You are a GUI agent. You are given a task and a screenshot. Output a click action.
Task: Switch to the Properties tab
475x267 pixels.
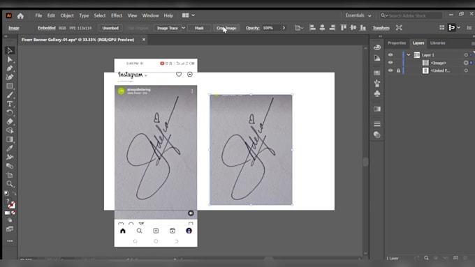[x=397, y=43]
